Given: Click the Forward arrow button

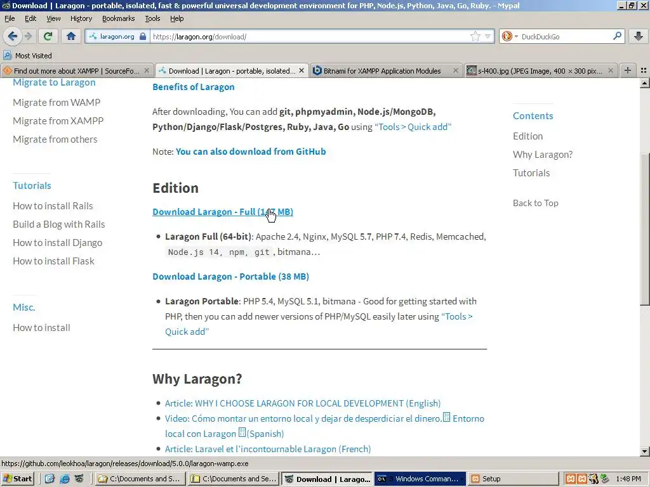Looking at the screenshot, I should [x=29, y=36].
